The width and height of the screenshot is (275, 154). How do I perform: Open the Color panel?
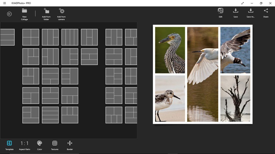tap(39, 145)
